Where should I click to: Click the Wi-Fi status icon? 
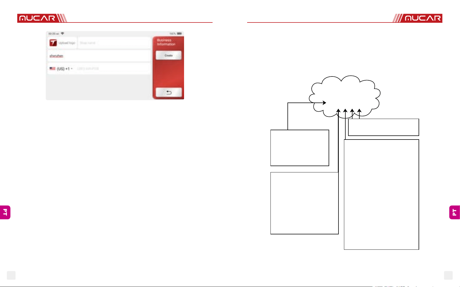[x=63, y=33]
